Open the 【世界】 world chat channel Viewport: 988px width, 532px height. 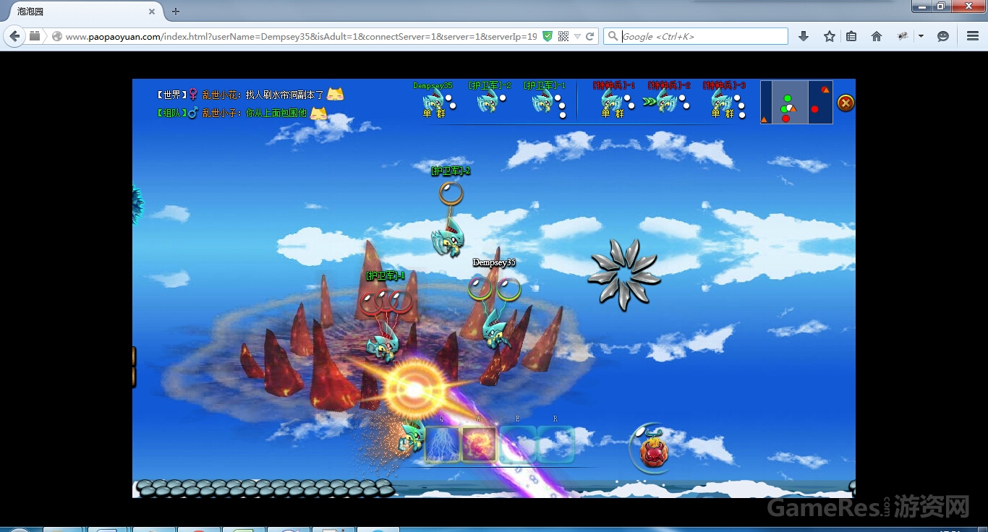tap(172, 95)
